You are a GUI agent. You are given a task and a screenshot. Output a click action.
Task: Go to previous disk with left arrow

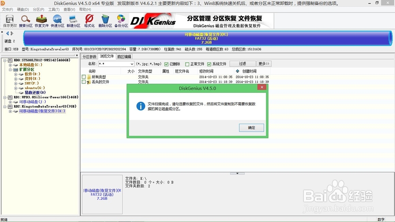coord(8,33)
